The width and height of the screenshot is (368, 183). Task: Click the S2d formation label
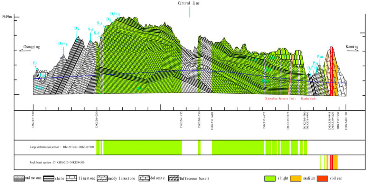(x=97, y=33)
